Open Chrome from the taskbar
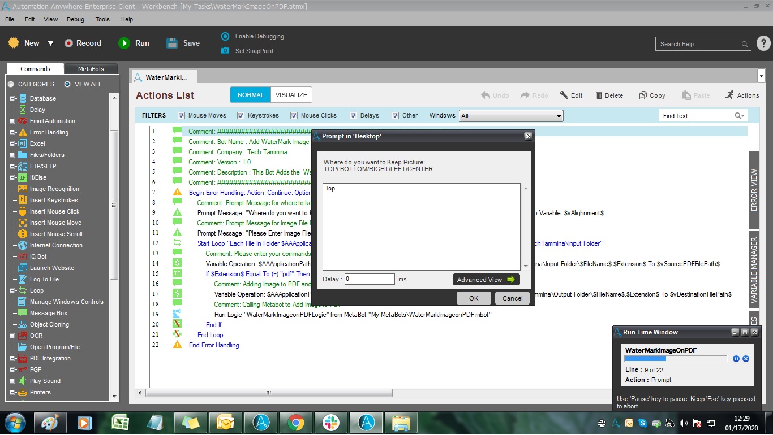773x435 pixels. point(295,422)
